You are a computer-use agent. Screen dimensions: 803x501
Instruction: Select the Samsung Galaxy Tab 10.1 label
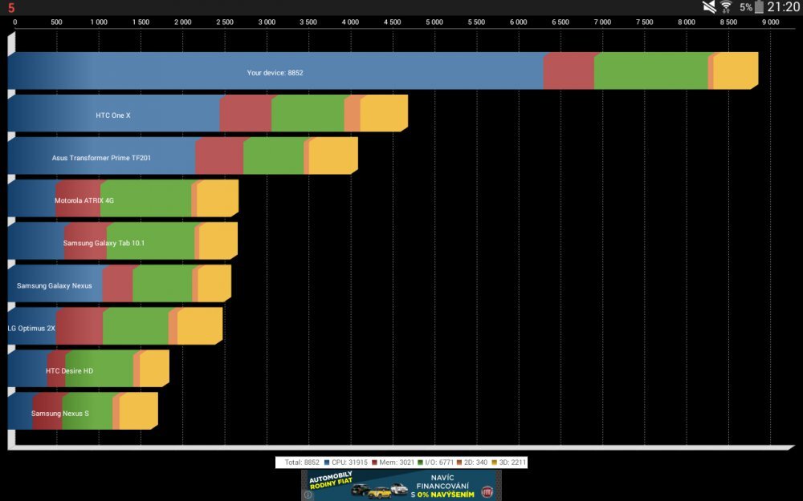[104, 243]
